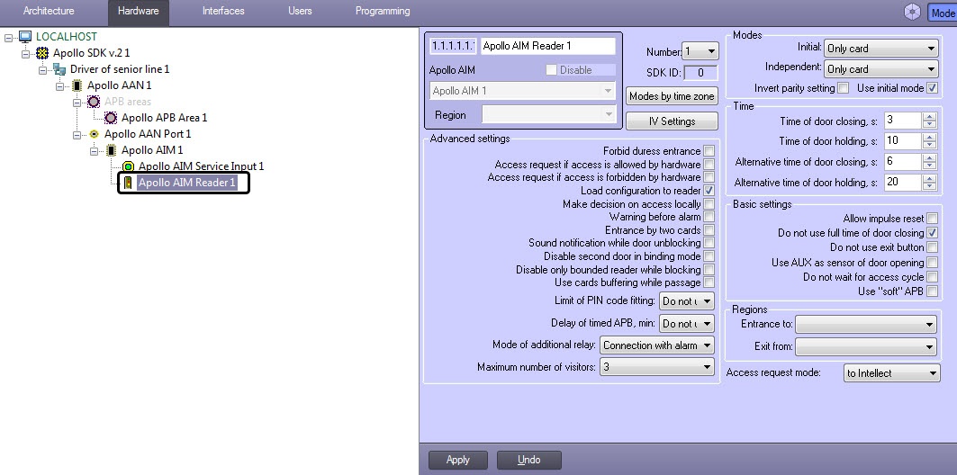Switch to the Architecture tab

coord(49,11)
